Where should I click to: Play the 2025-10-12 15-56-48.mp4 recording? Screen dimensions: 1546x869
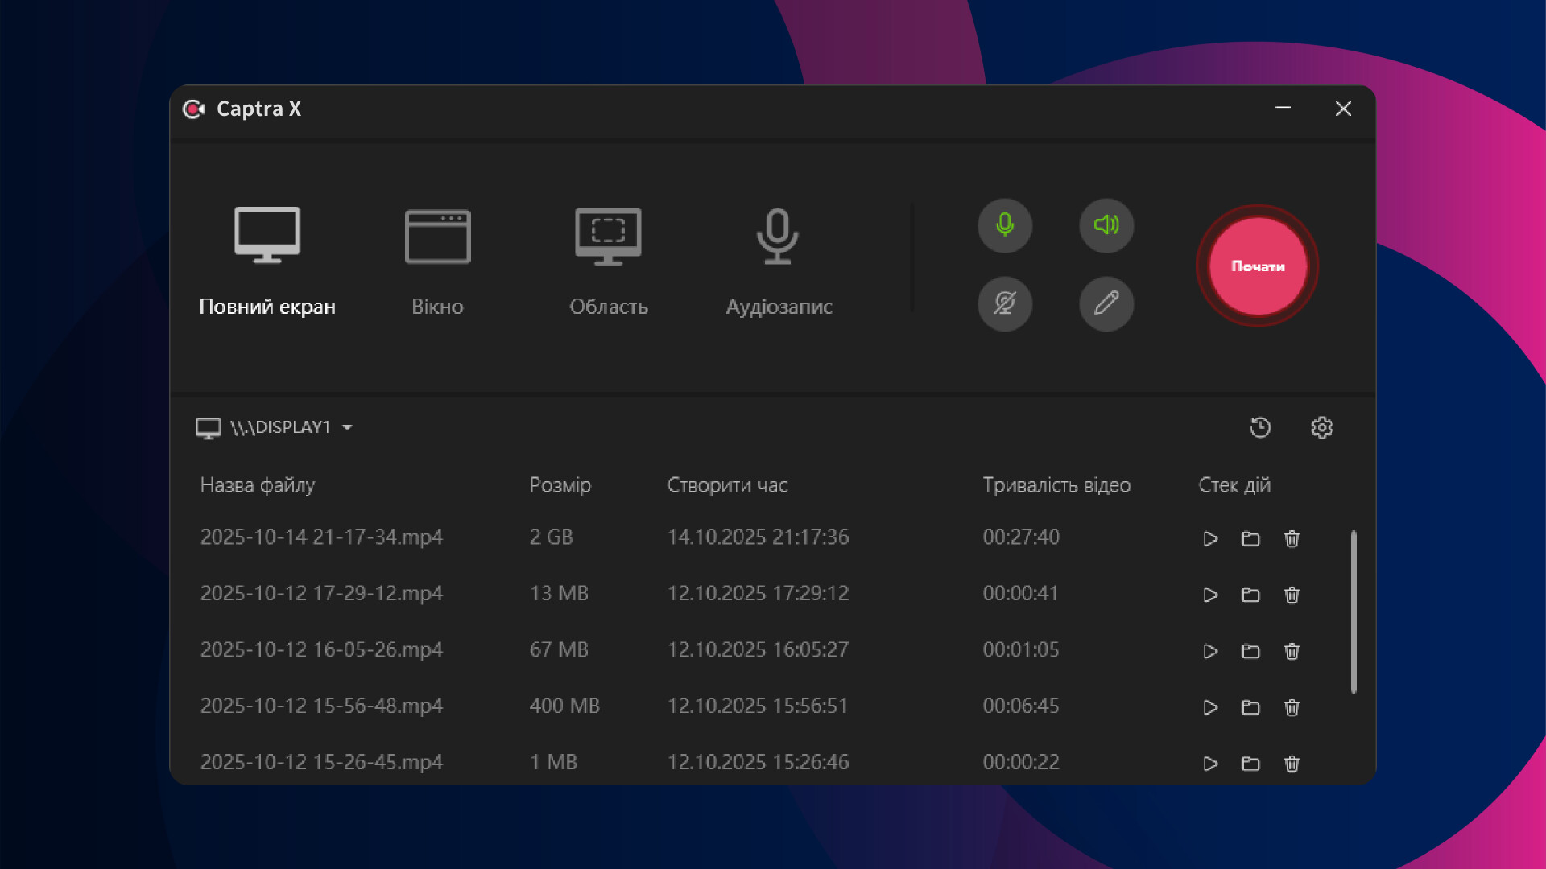click(1209, 707)
